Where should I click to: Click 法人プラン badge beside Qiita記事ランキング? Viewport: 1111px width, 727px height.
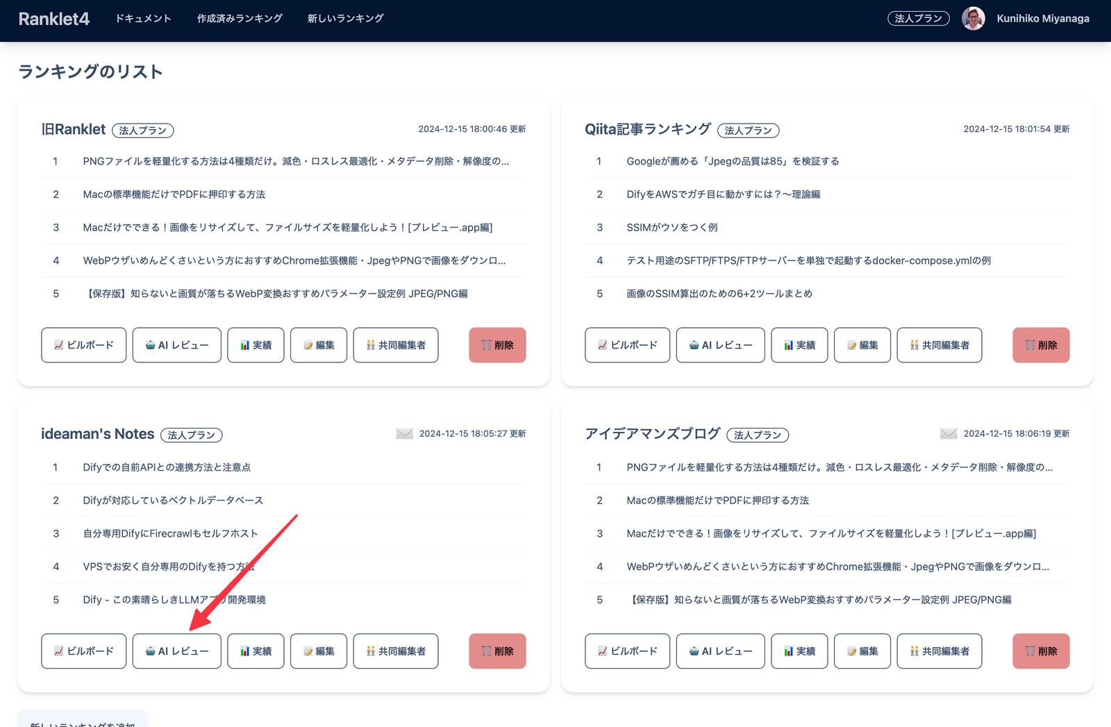pos(749,131)
